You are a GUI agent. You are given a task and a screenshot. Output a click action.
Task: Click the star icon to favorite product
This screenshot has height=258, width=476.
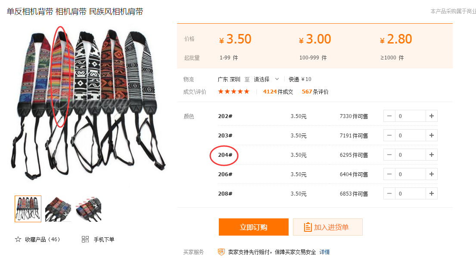pyautogui.click(x=18, y=239)
